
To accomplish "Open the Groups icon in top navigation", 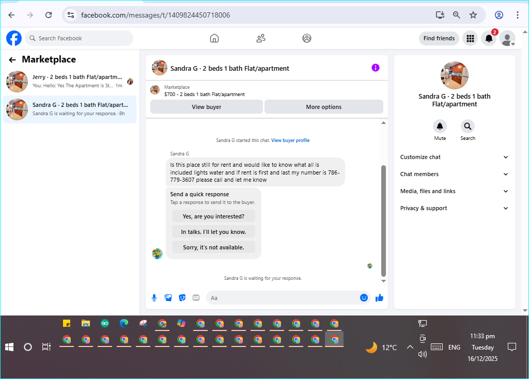I will click(x=307, y=38).
